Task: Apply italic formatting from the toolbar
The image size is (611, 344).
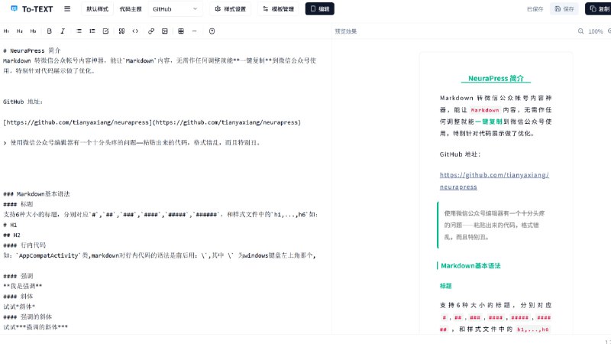Action: tap(63, 31)
